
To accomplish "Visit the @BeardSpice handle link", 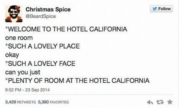I will (x=41, y=16).
